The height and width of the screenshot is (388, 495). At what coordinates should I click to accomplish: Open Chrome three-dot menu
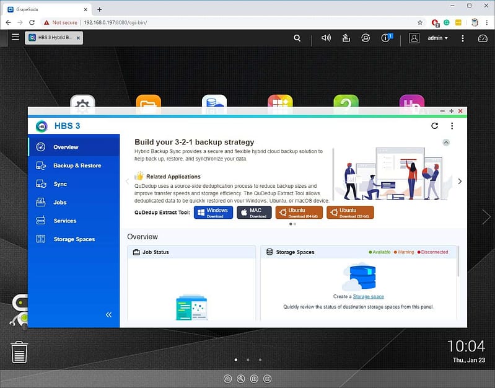[487, 22]
